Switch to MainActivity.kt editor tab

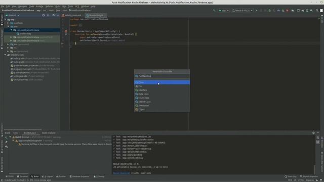pos(96,15)
